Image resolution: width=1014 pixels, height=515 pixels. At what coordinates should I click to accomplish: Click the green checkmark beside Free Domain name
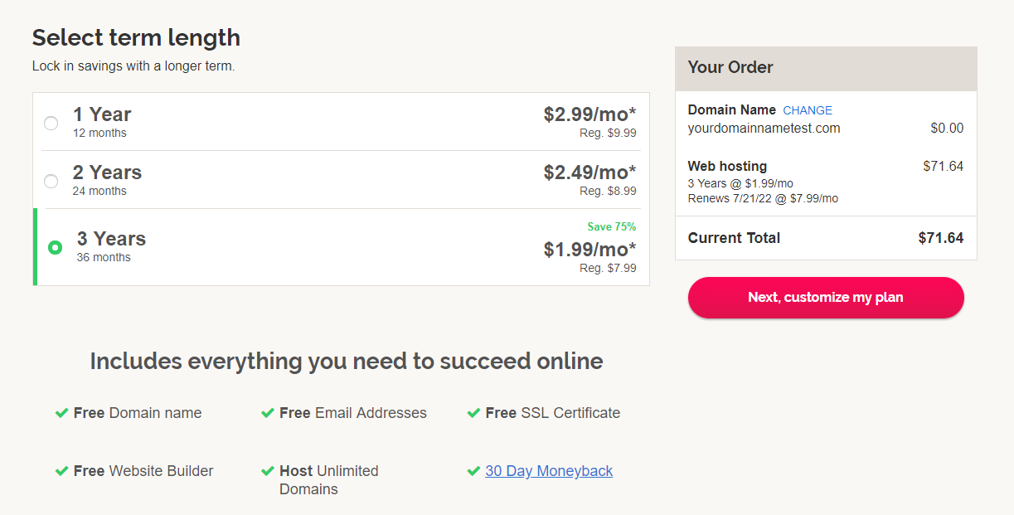click(61, 413)
